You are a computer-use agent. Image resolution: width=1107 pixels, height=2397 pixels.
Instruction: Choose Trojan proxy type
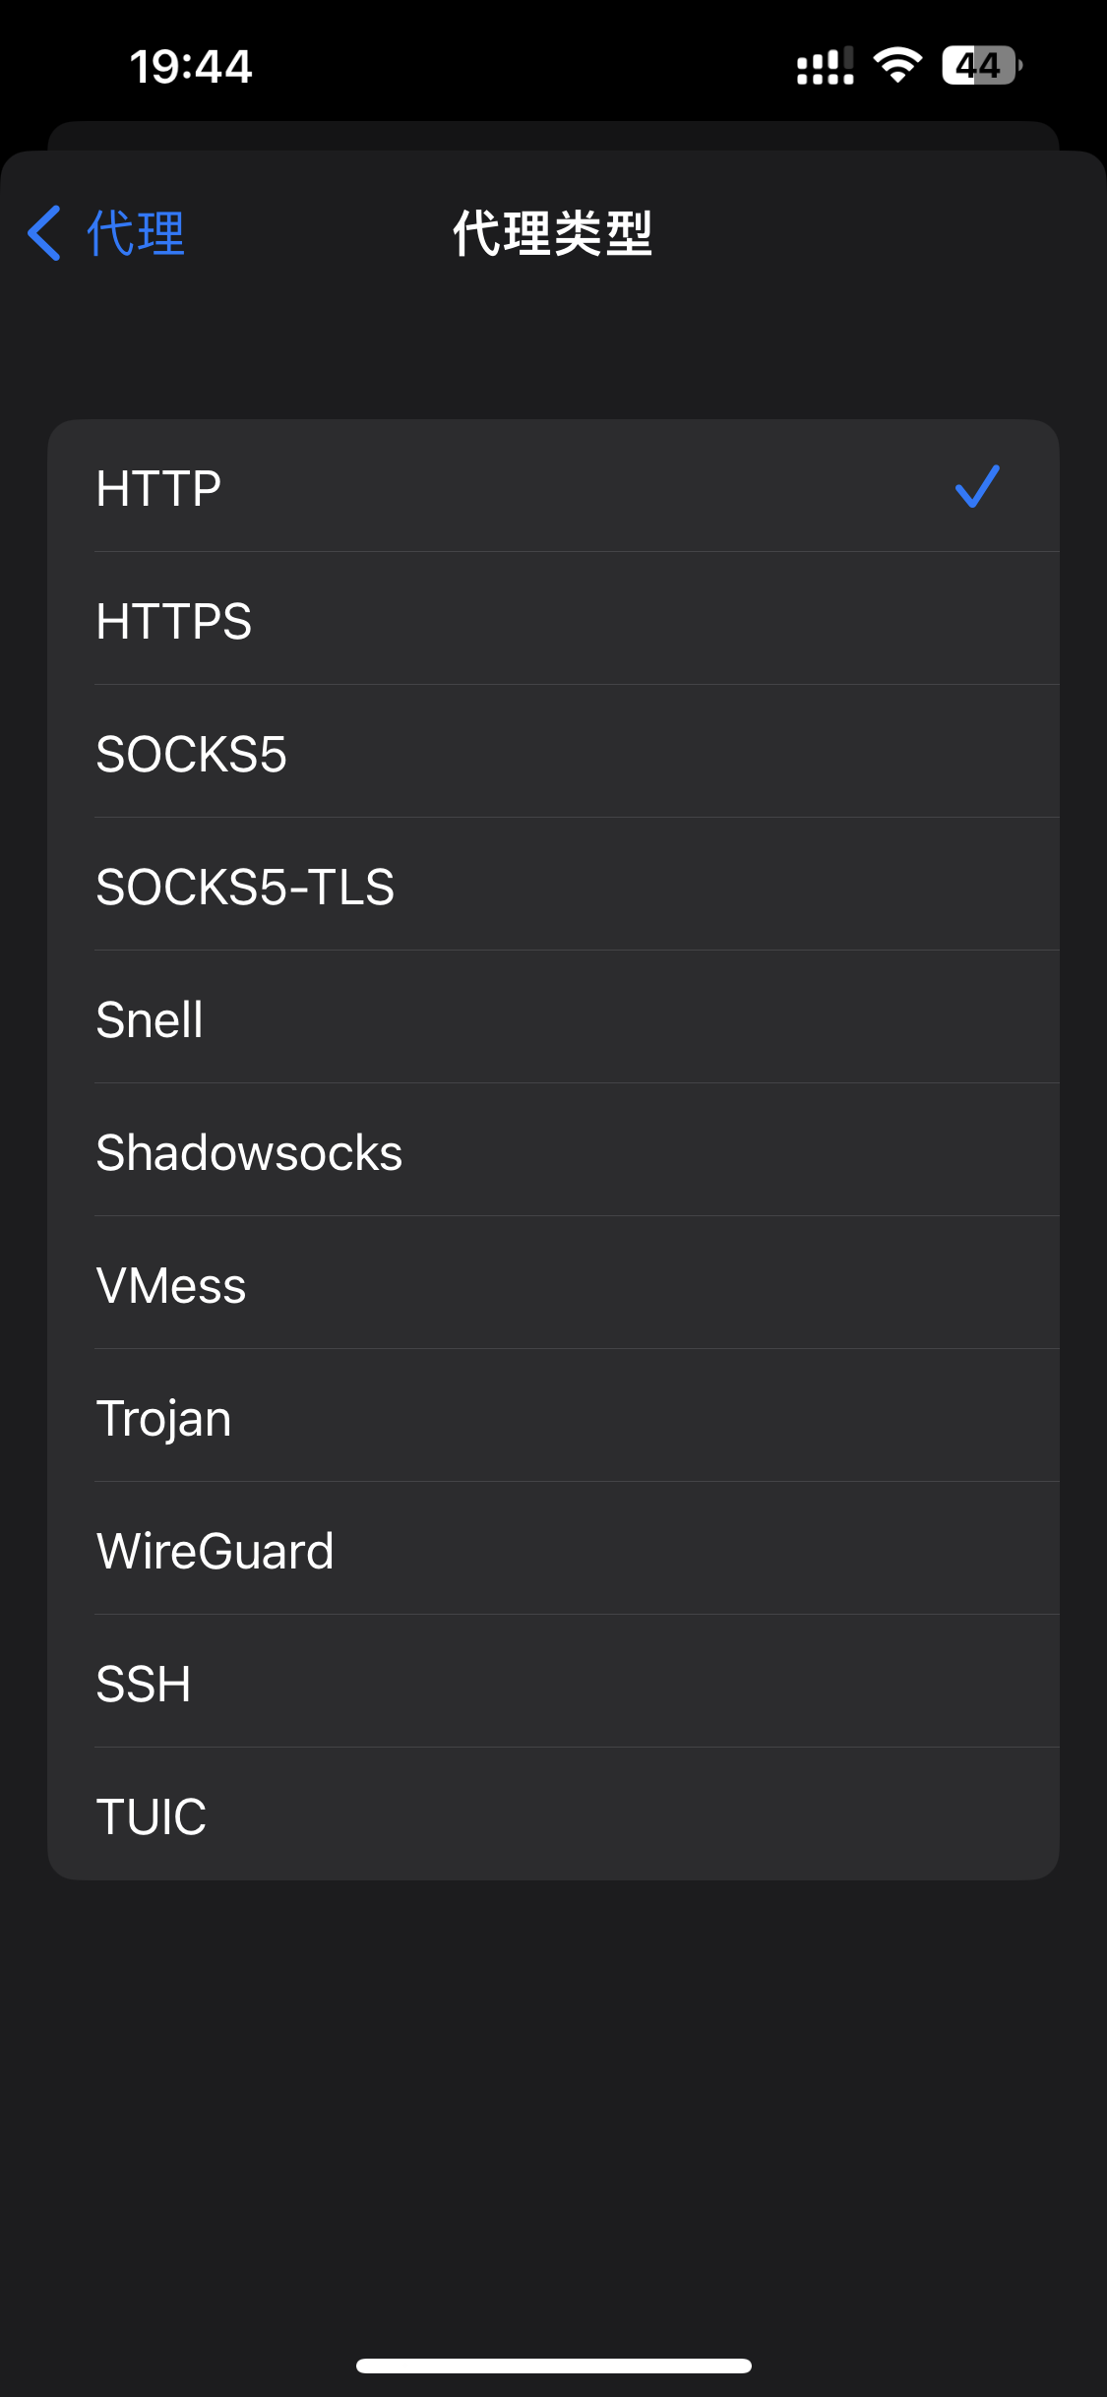tap(552, 1417)
